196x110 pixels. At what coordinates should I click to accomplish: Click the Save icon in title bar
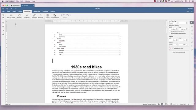pyautogui.click(x=3, y=9)
